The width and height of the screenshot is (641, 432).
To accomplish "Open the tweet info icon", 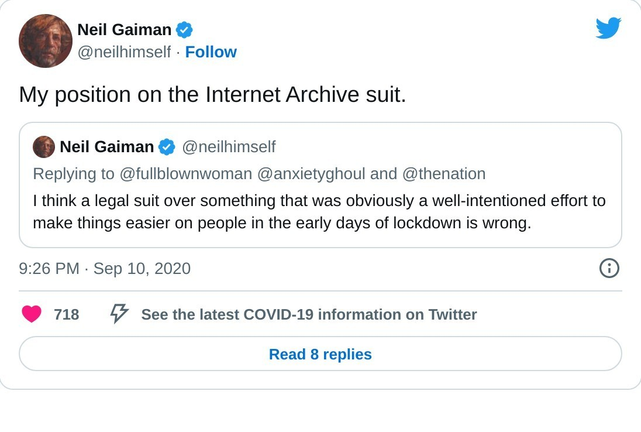I will [609, 268].
